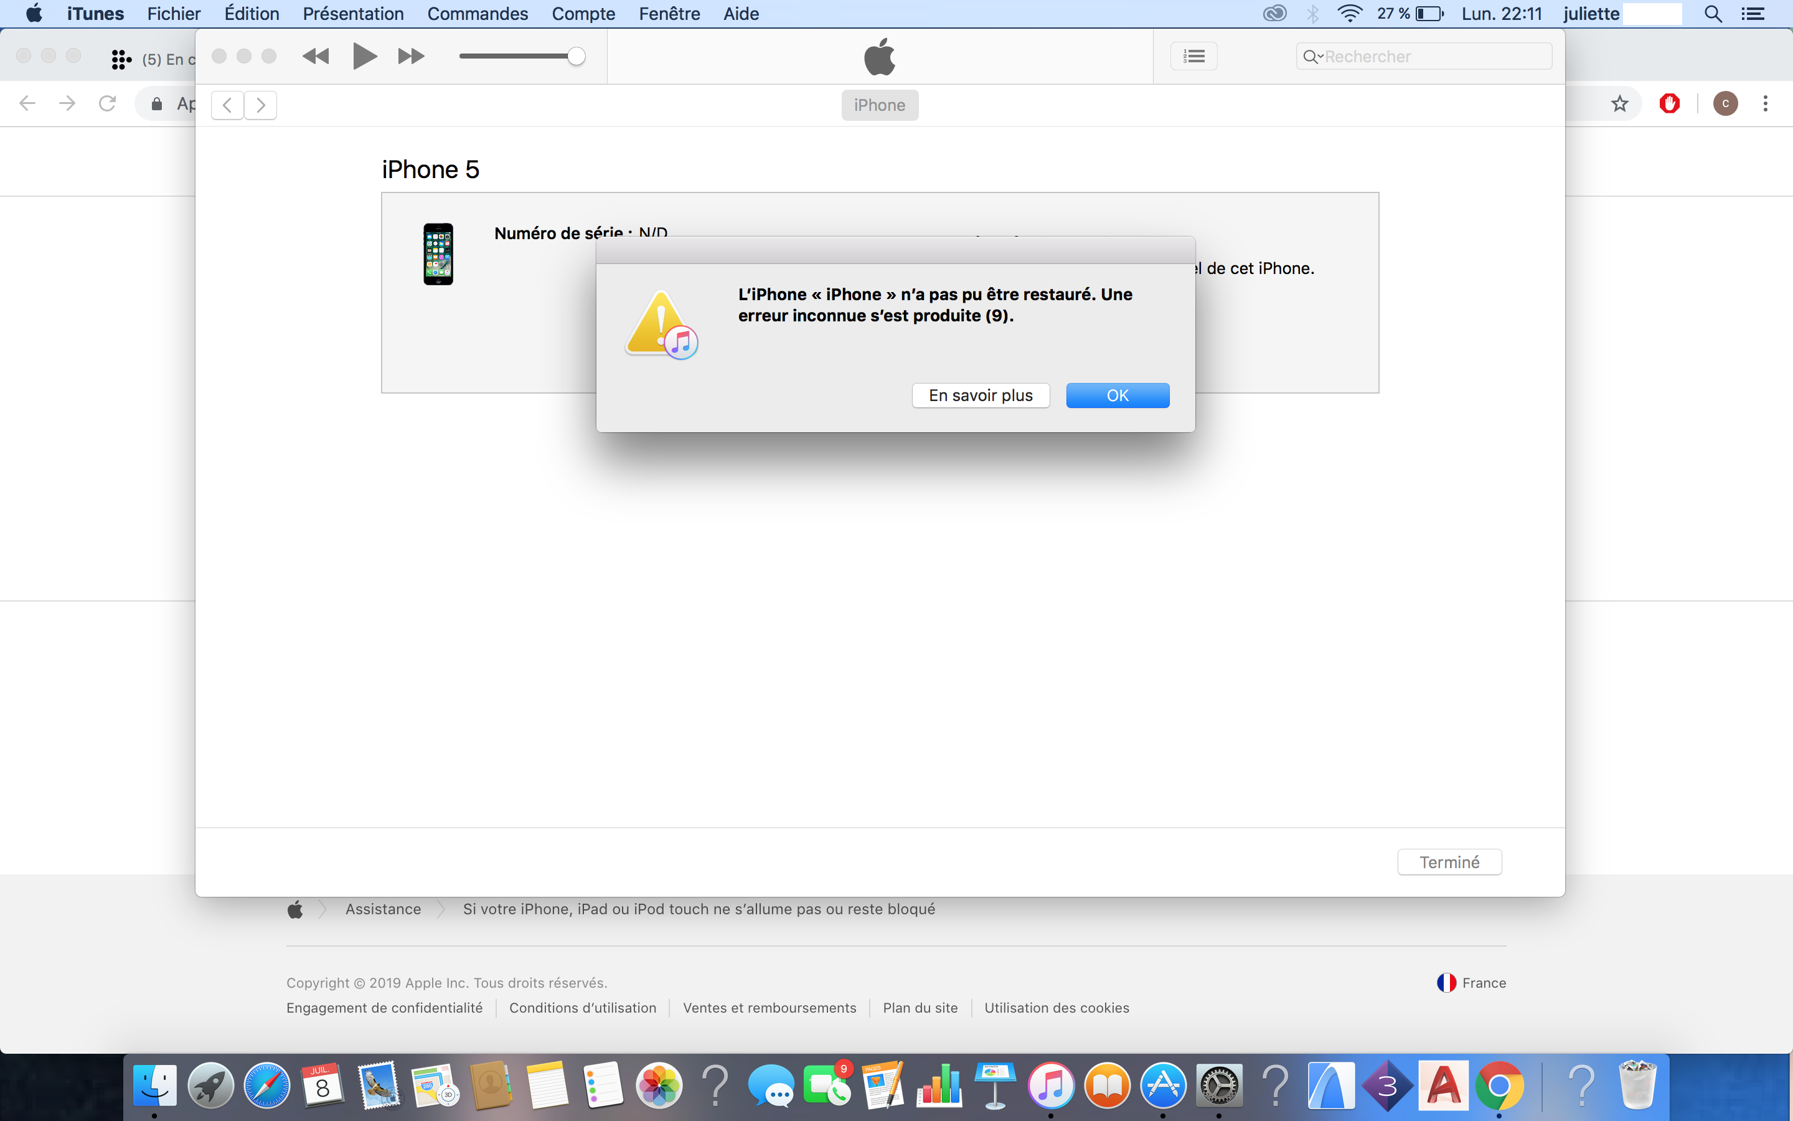The image size is (1793, 1121).
Task: Click the Terminé button
Action: 1449,863
